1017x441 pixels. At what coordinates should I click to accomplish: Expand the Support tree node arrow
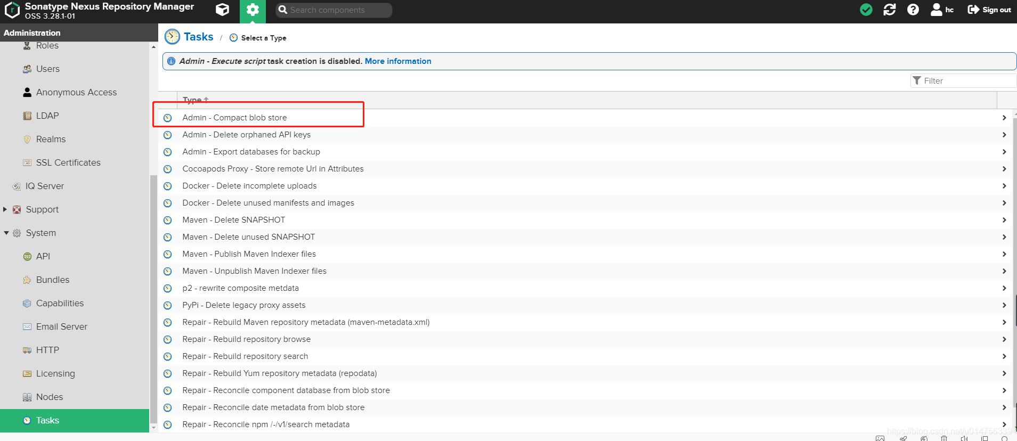click(x=5, y=209)
